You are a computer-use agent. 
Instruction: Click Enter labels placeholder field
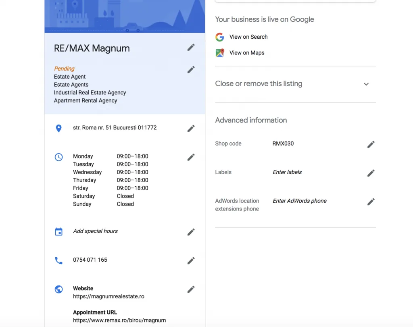[x=287, y=172]
